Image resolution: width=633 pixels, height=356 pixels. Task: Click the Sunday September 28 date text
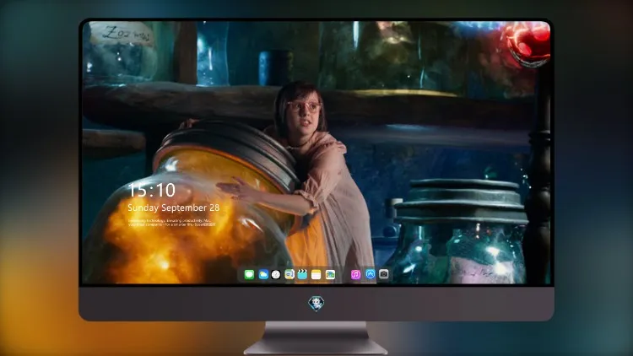pyautogui.click(x=174, y=208)
